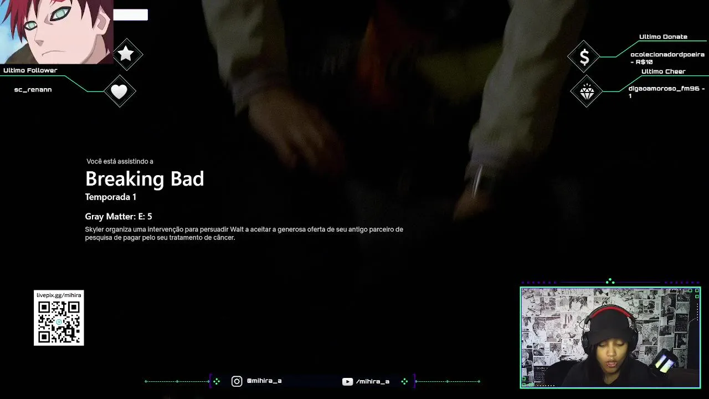Viewport: 709px width, 399px height.
Task: Click the cheer name digaoamoroso_fm96
Action: 664,88
